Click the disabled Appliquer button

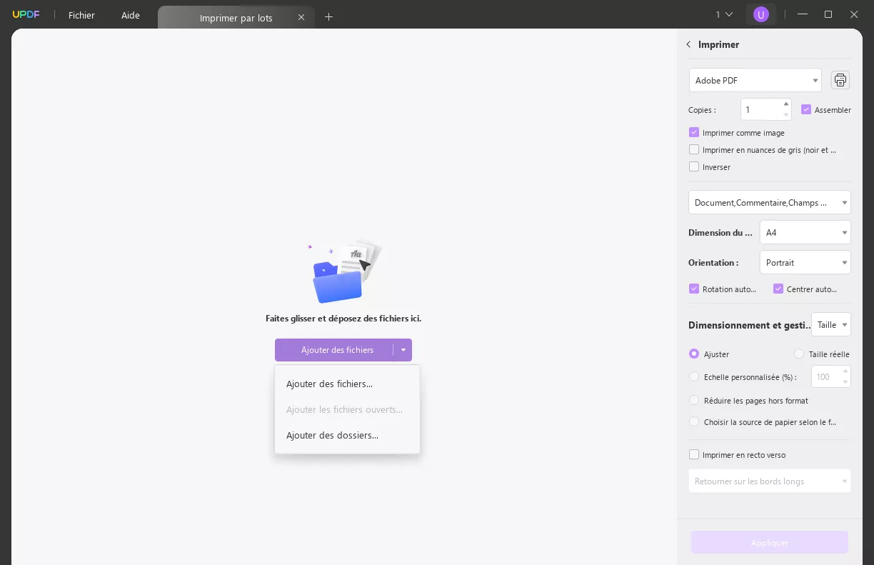tap(769, 541)
